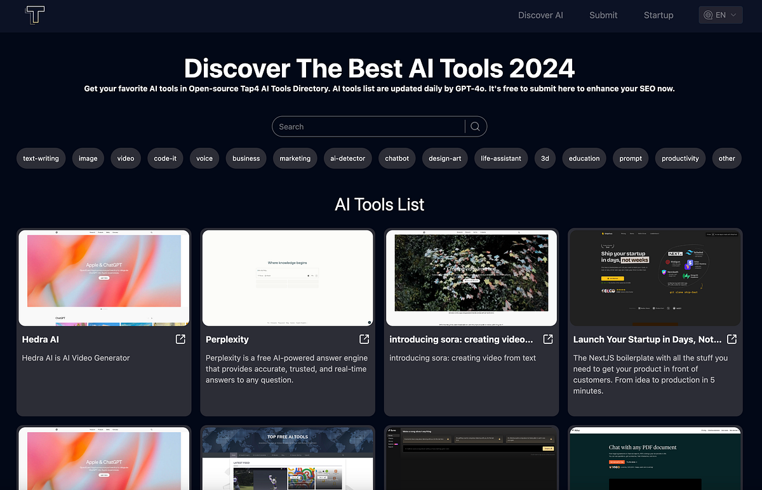Viewport: 762px width, 490px height.
Task: Select the productivity category pill
Action: coord(680,158)
